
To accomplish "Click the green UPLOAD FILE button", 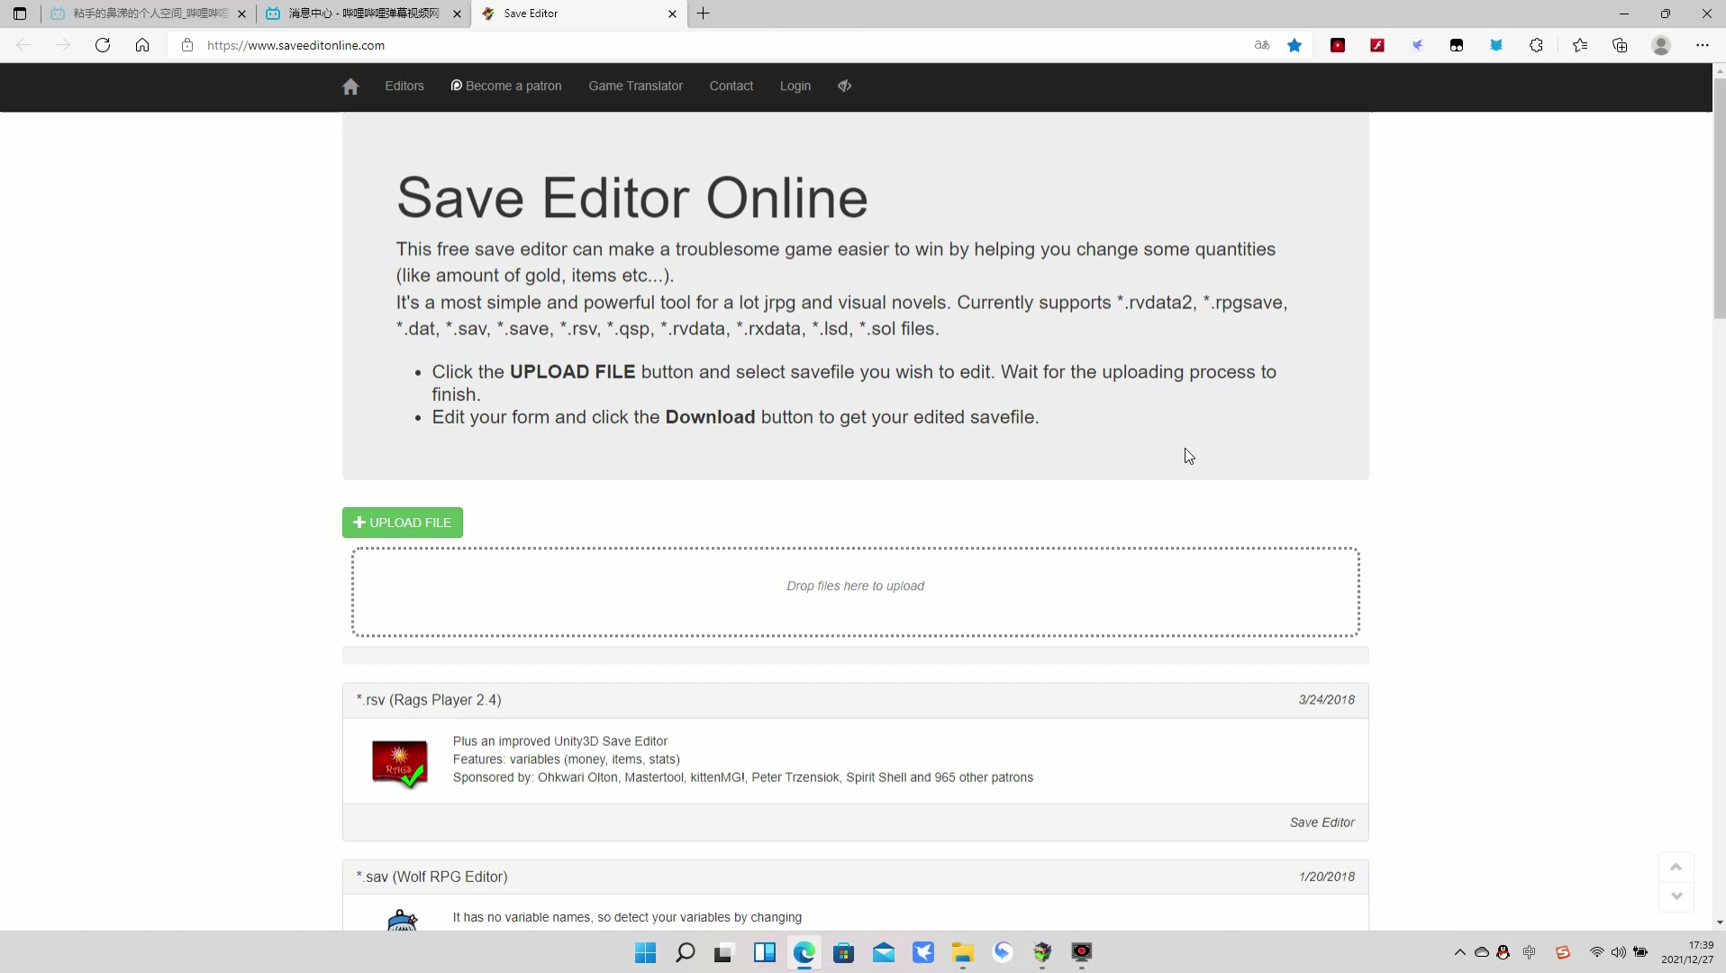I will coord(403,523).
